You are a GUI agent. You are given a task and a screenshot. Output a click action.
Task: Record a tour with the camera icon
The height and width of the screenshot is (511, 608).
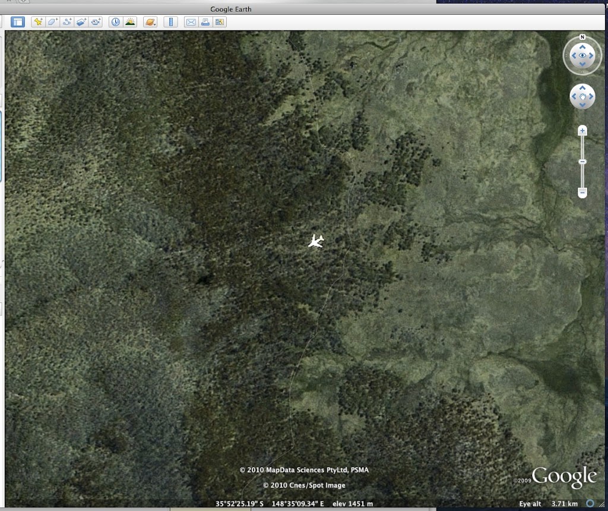coord(96,22)
